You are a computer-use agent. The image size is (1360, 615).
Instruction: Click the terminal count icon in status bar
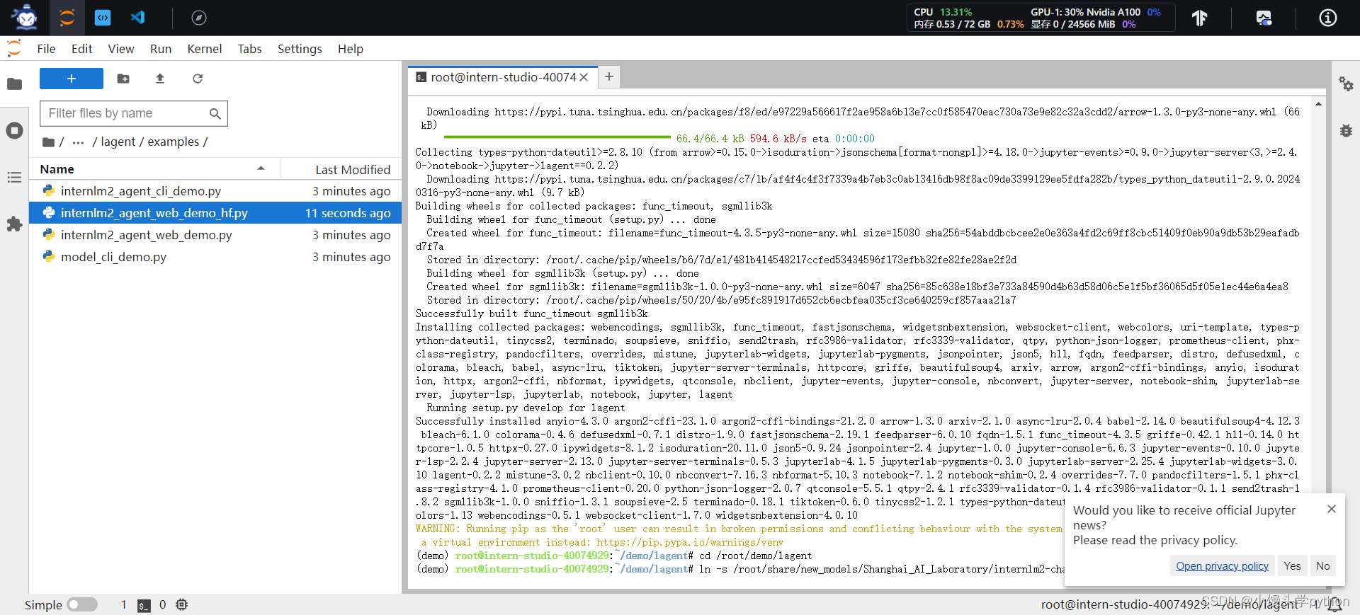[144, 605]
